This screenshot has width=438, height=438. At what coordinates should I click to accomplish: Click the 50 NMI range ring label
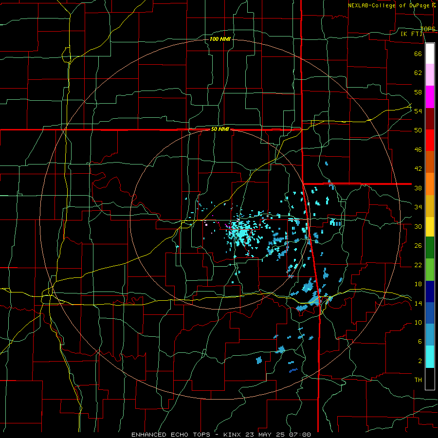click(220, 129)
